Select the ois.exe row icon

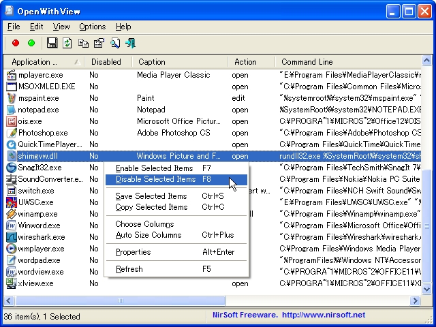12,121
